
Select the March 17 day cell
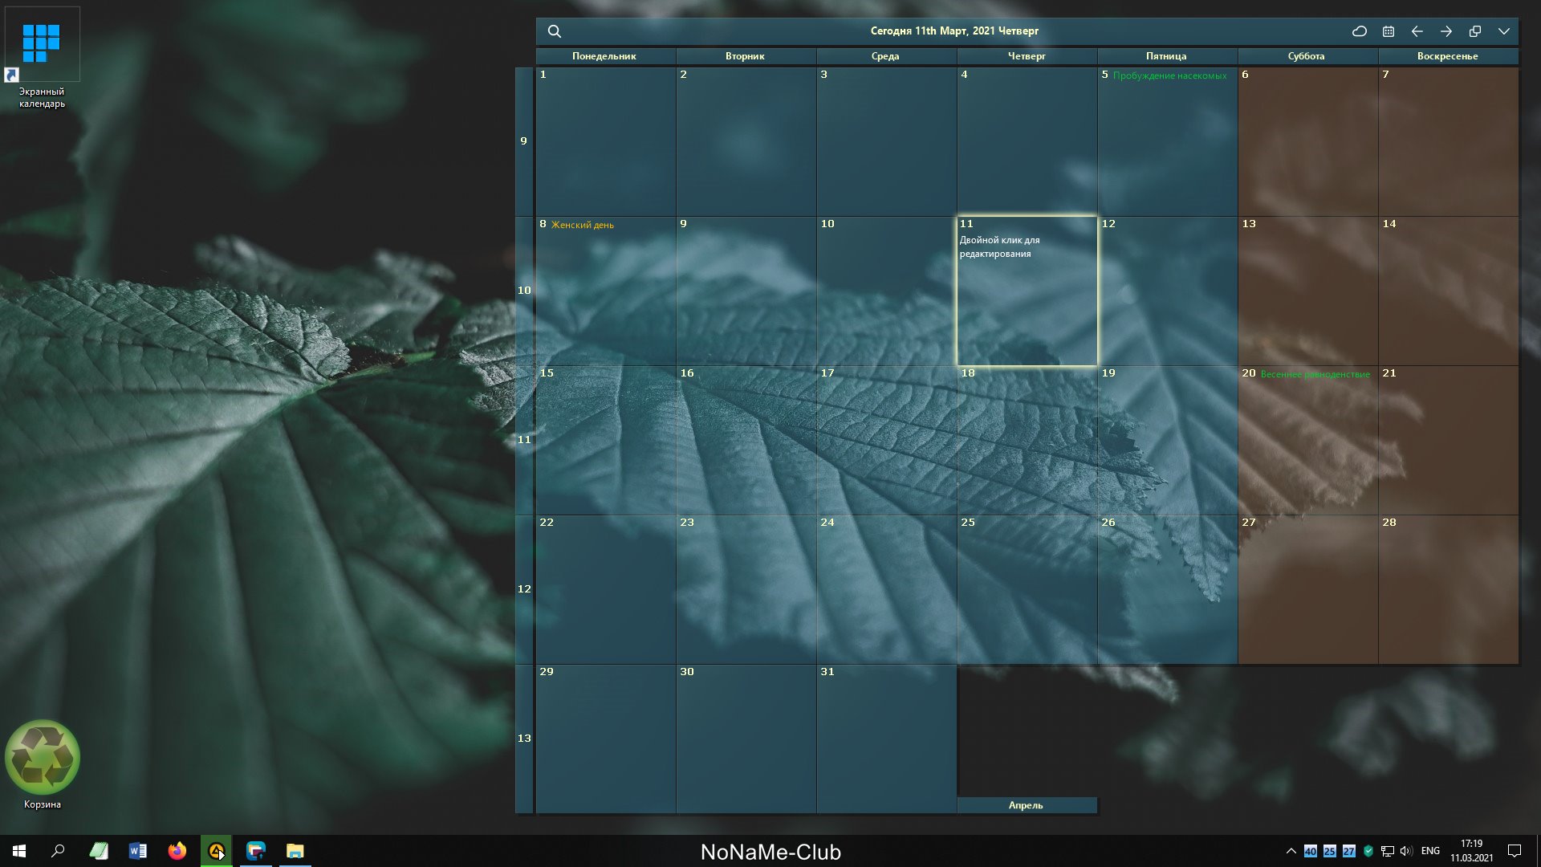point(886,441)
